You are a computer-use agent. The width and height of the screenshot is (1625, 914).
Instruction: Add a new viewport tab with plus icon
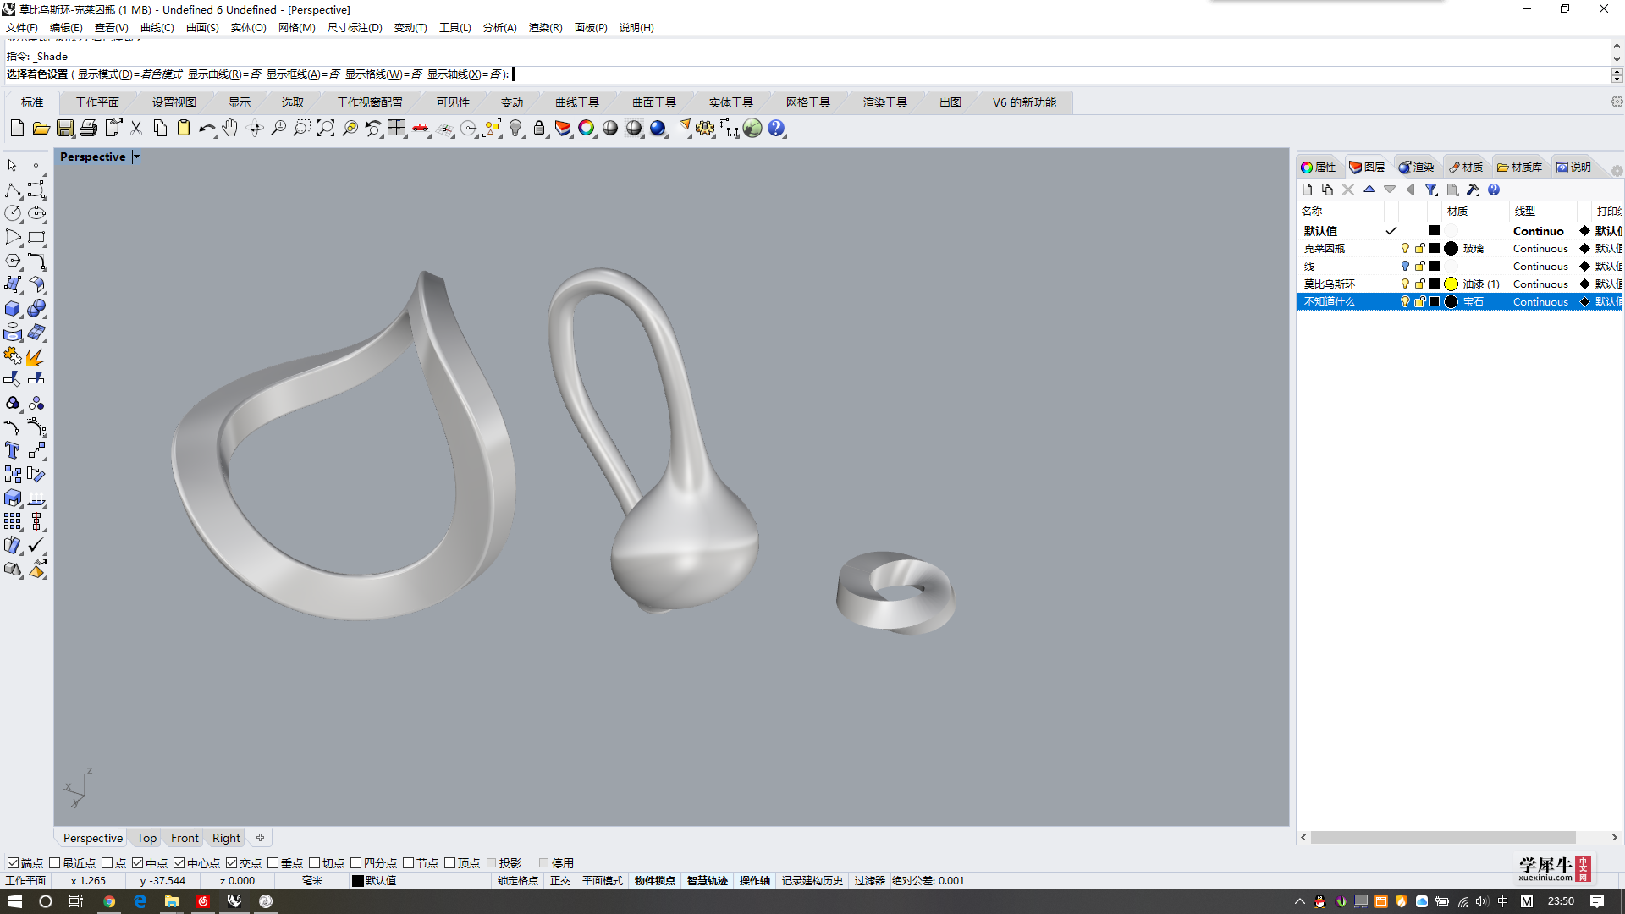tap(261, 838)
